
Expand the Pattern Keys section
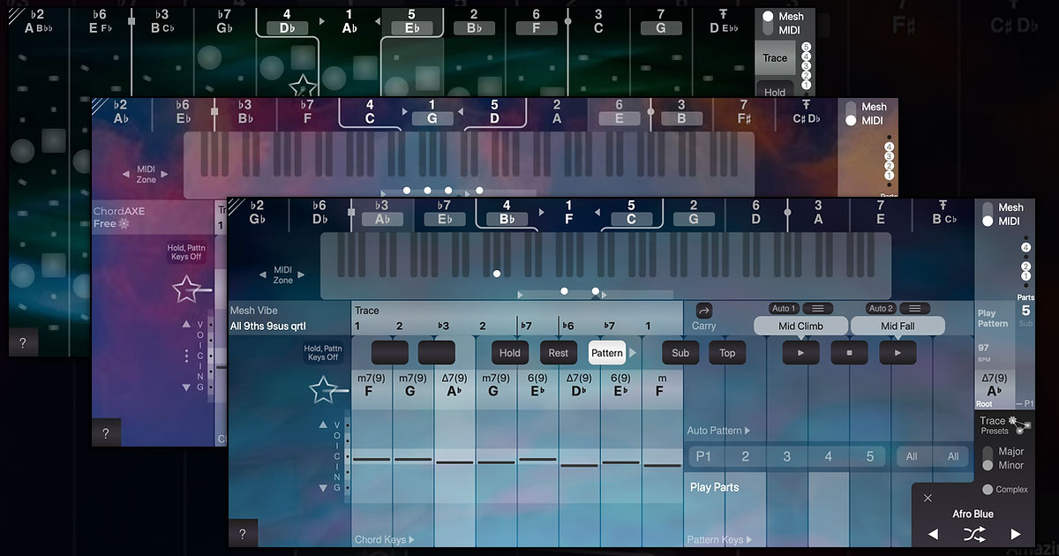click(x=719, y=539)
